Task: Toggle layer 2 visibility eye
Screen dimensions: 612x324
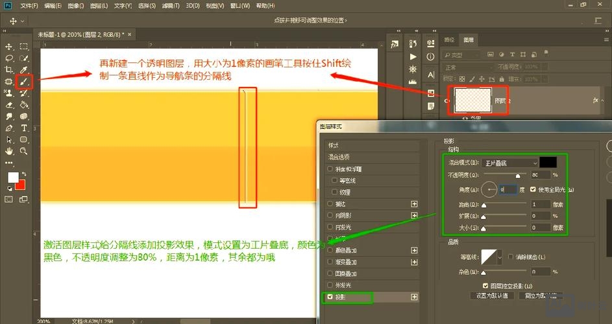Action: 447,100
